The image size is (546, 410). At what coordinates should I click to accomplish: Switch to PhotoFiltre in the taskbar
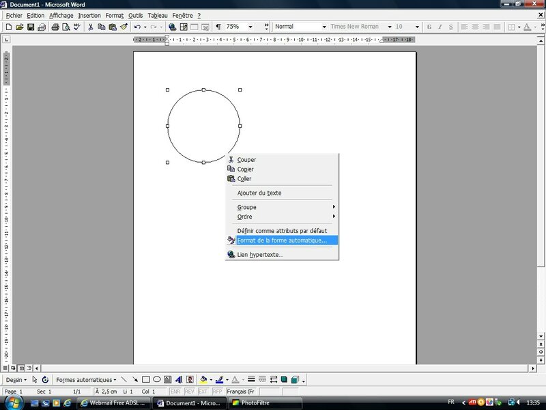pos(263,403)
